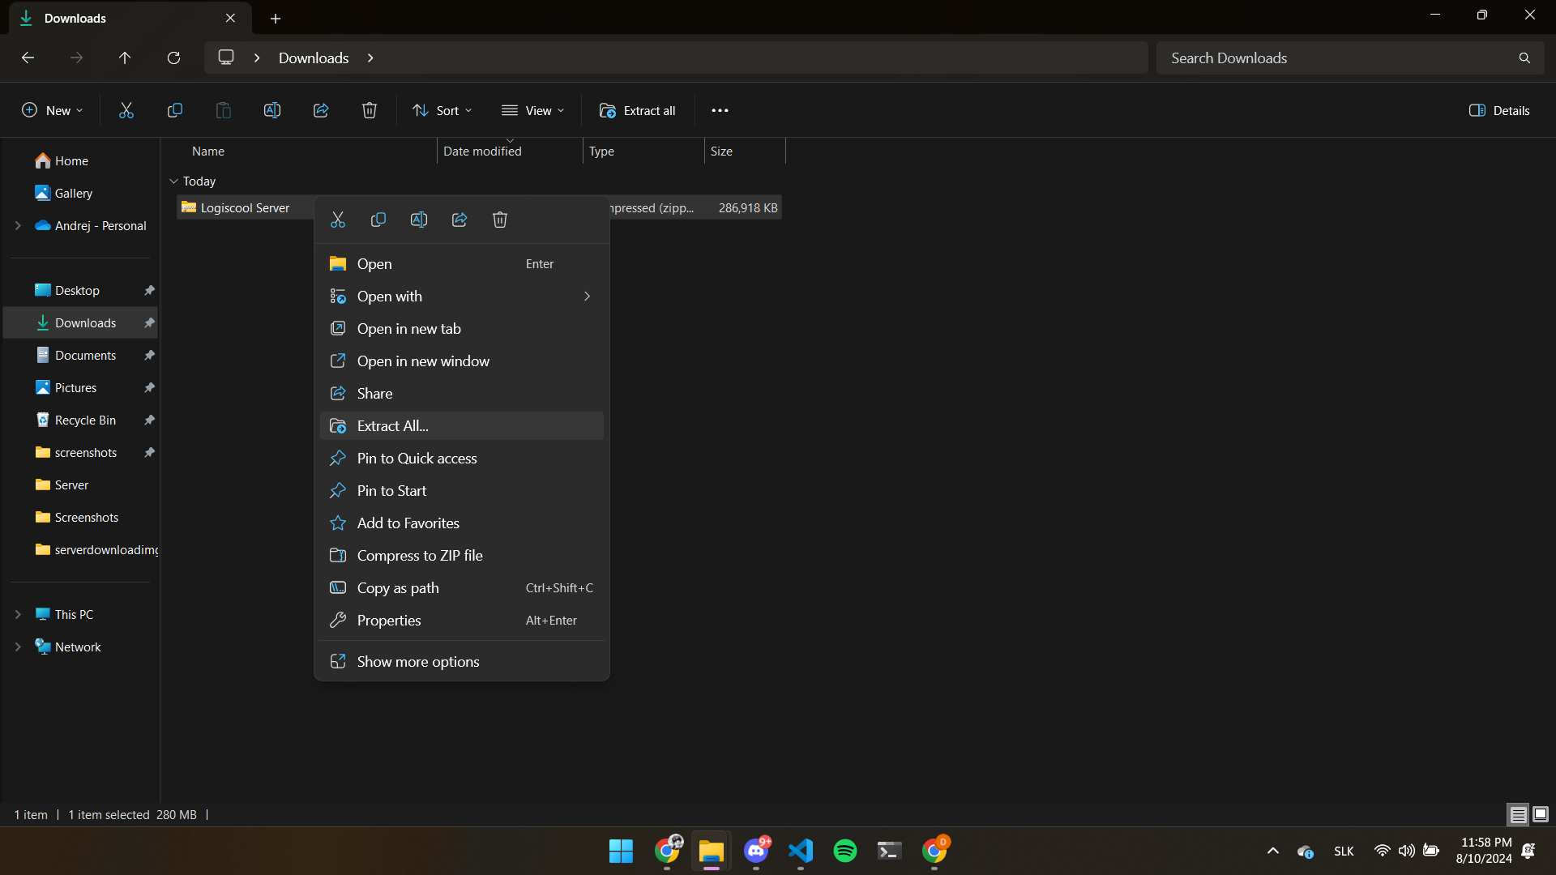The image size is (1556, 875).
Task: Collapse the Today group
Action: (x=173, y=181)
